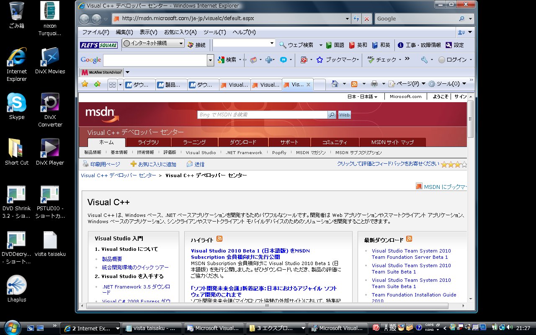
Task: Click the 設定 settings button on FLET'S toolbar
Action: point(455,45)
